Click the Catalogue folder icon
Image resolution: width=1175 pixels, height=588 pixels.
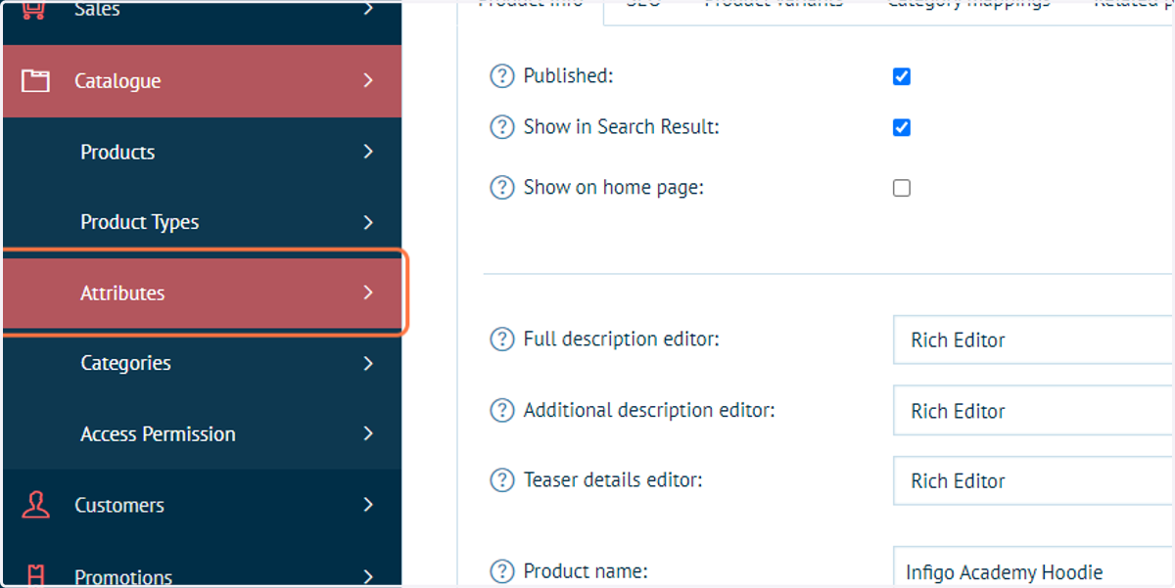35,80
